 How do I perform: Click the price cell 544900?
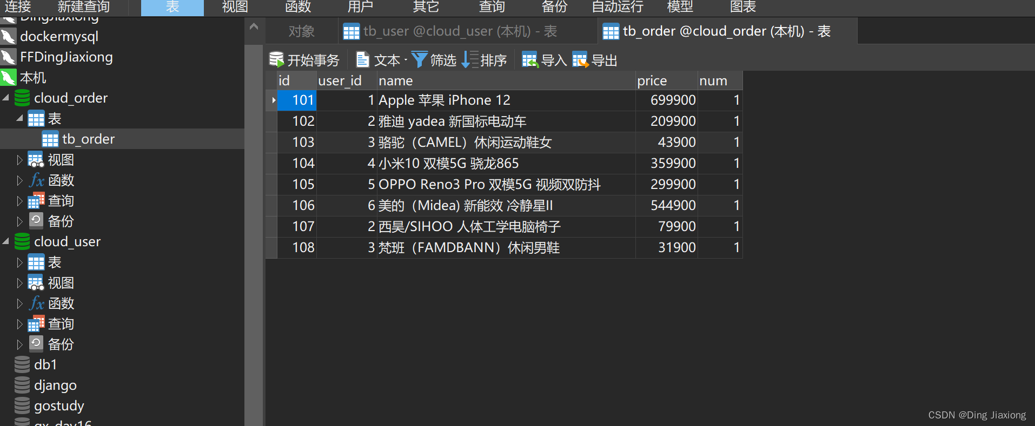point(666,206)
